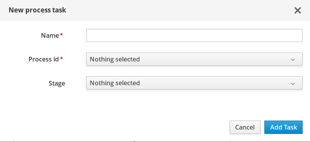Image resolution: width=310 pixels, height=142 pixels.
Task: Focus the empty Name box
Action: pos(194,35)
